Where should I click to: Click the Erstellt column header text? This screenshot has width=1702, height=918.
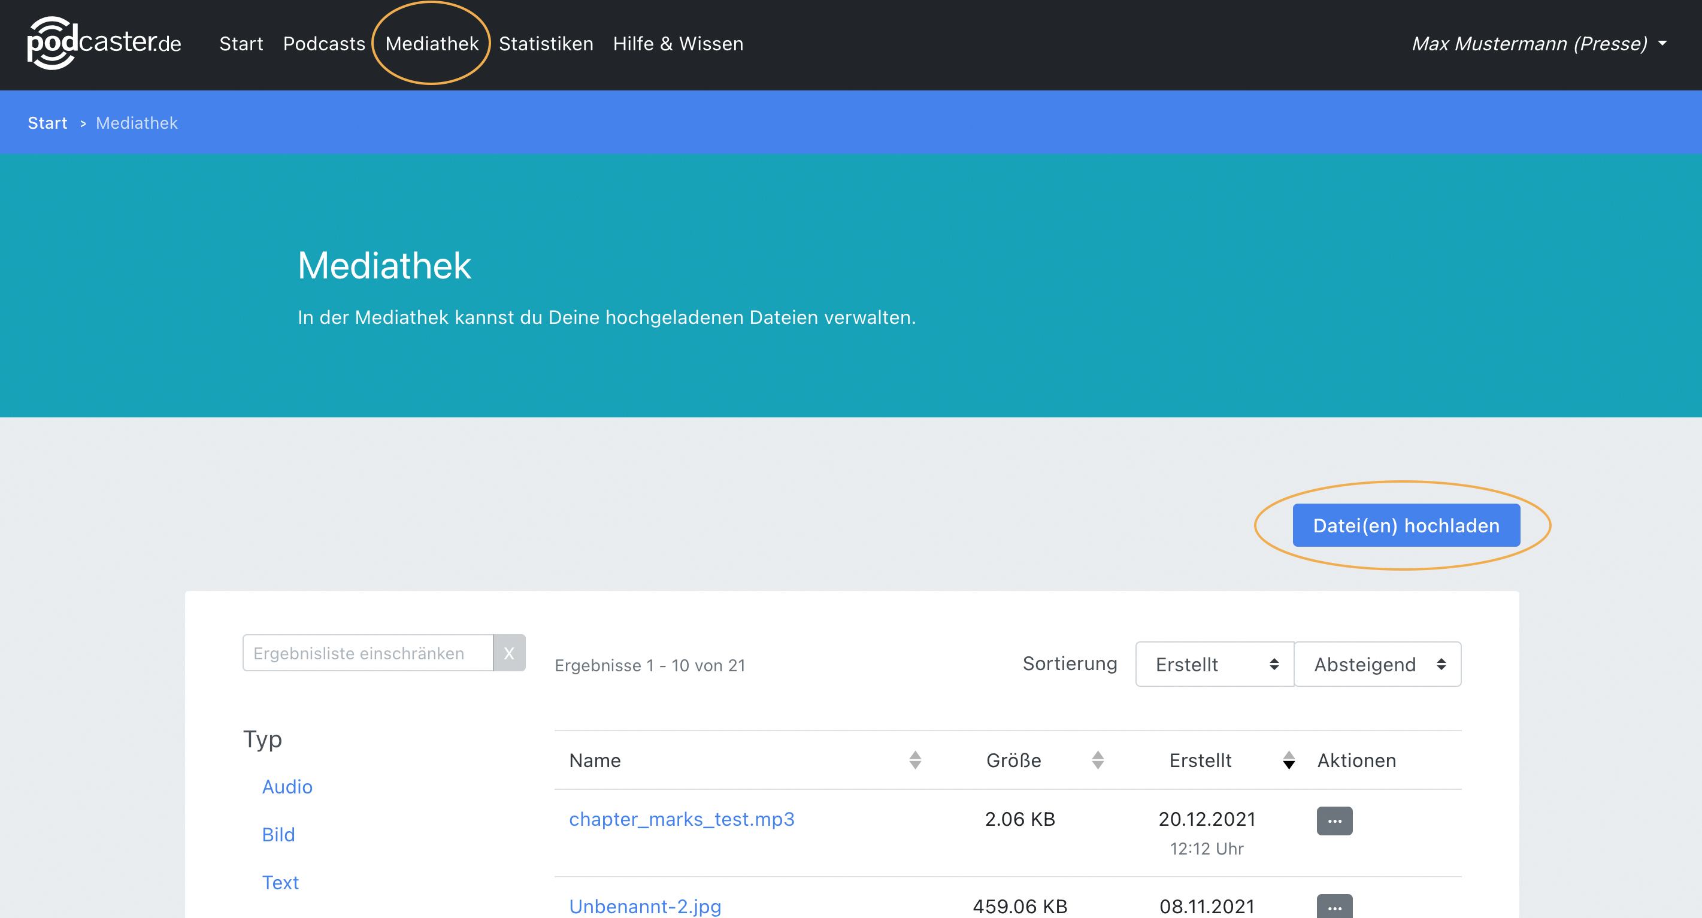coord(1200,760)
